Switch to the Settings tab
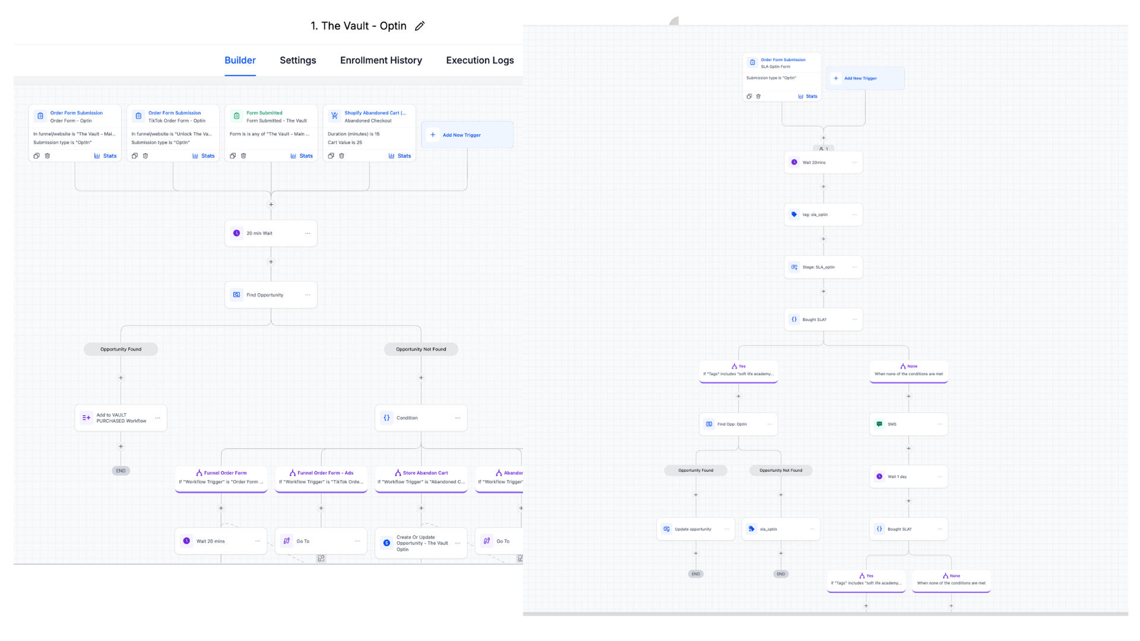The image size is (1140, 641). pos(297,60)
